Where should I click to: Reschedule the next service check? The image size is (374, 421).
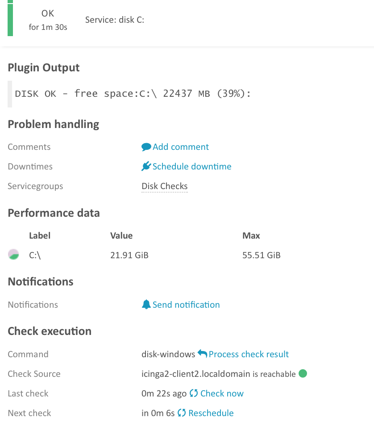point(210,413)
